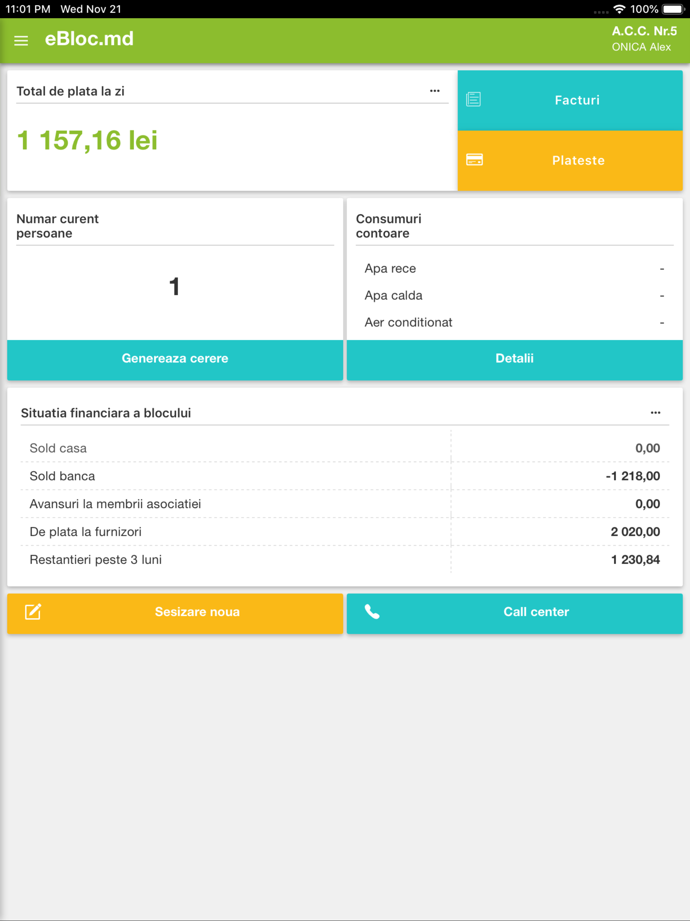Screen dimensions: 690x921
Task: Click the 2 020,00 value
Action: (x=635, y=532)
